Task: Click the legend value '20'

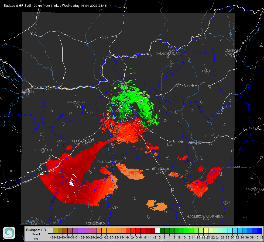Action: [208, 237]
